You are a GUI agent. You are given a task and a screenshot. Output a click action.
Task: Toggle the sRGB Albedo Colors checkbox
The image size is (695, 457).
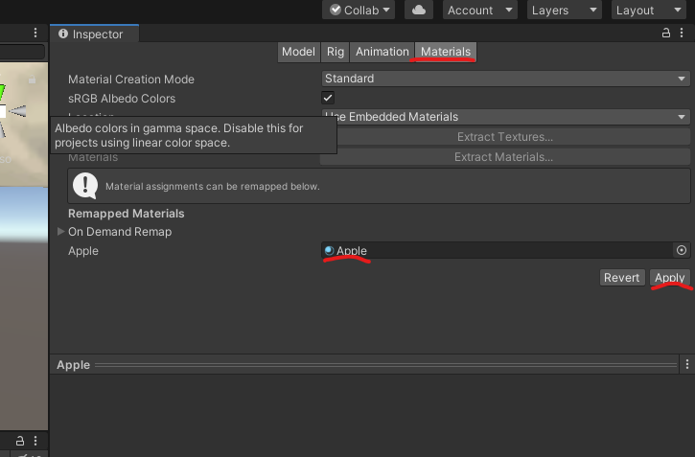tap(328, 98)
